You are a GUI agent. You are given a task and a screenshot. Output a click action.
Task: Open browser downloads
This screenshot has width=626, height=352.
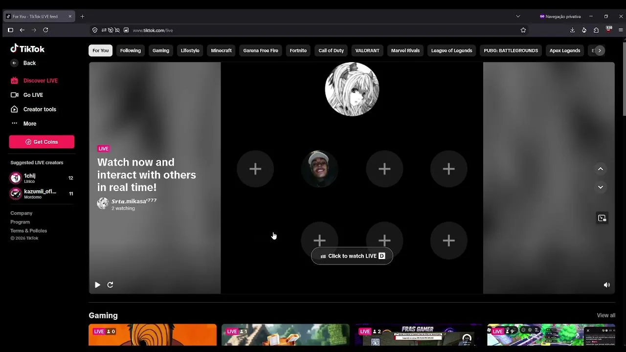572,30
